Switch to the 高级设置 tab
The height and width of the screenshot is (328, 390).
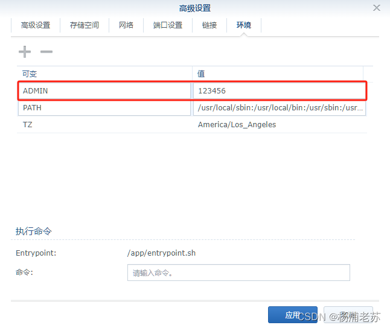tap(36, 25)
